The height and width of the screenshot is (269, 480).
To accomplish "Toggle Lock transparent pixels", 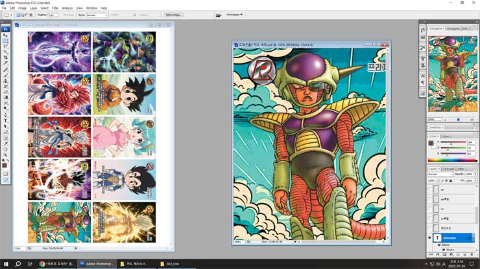I will tap(438, 181).
